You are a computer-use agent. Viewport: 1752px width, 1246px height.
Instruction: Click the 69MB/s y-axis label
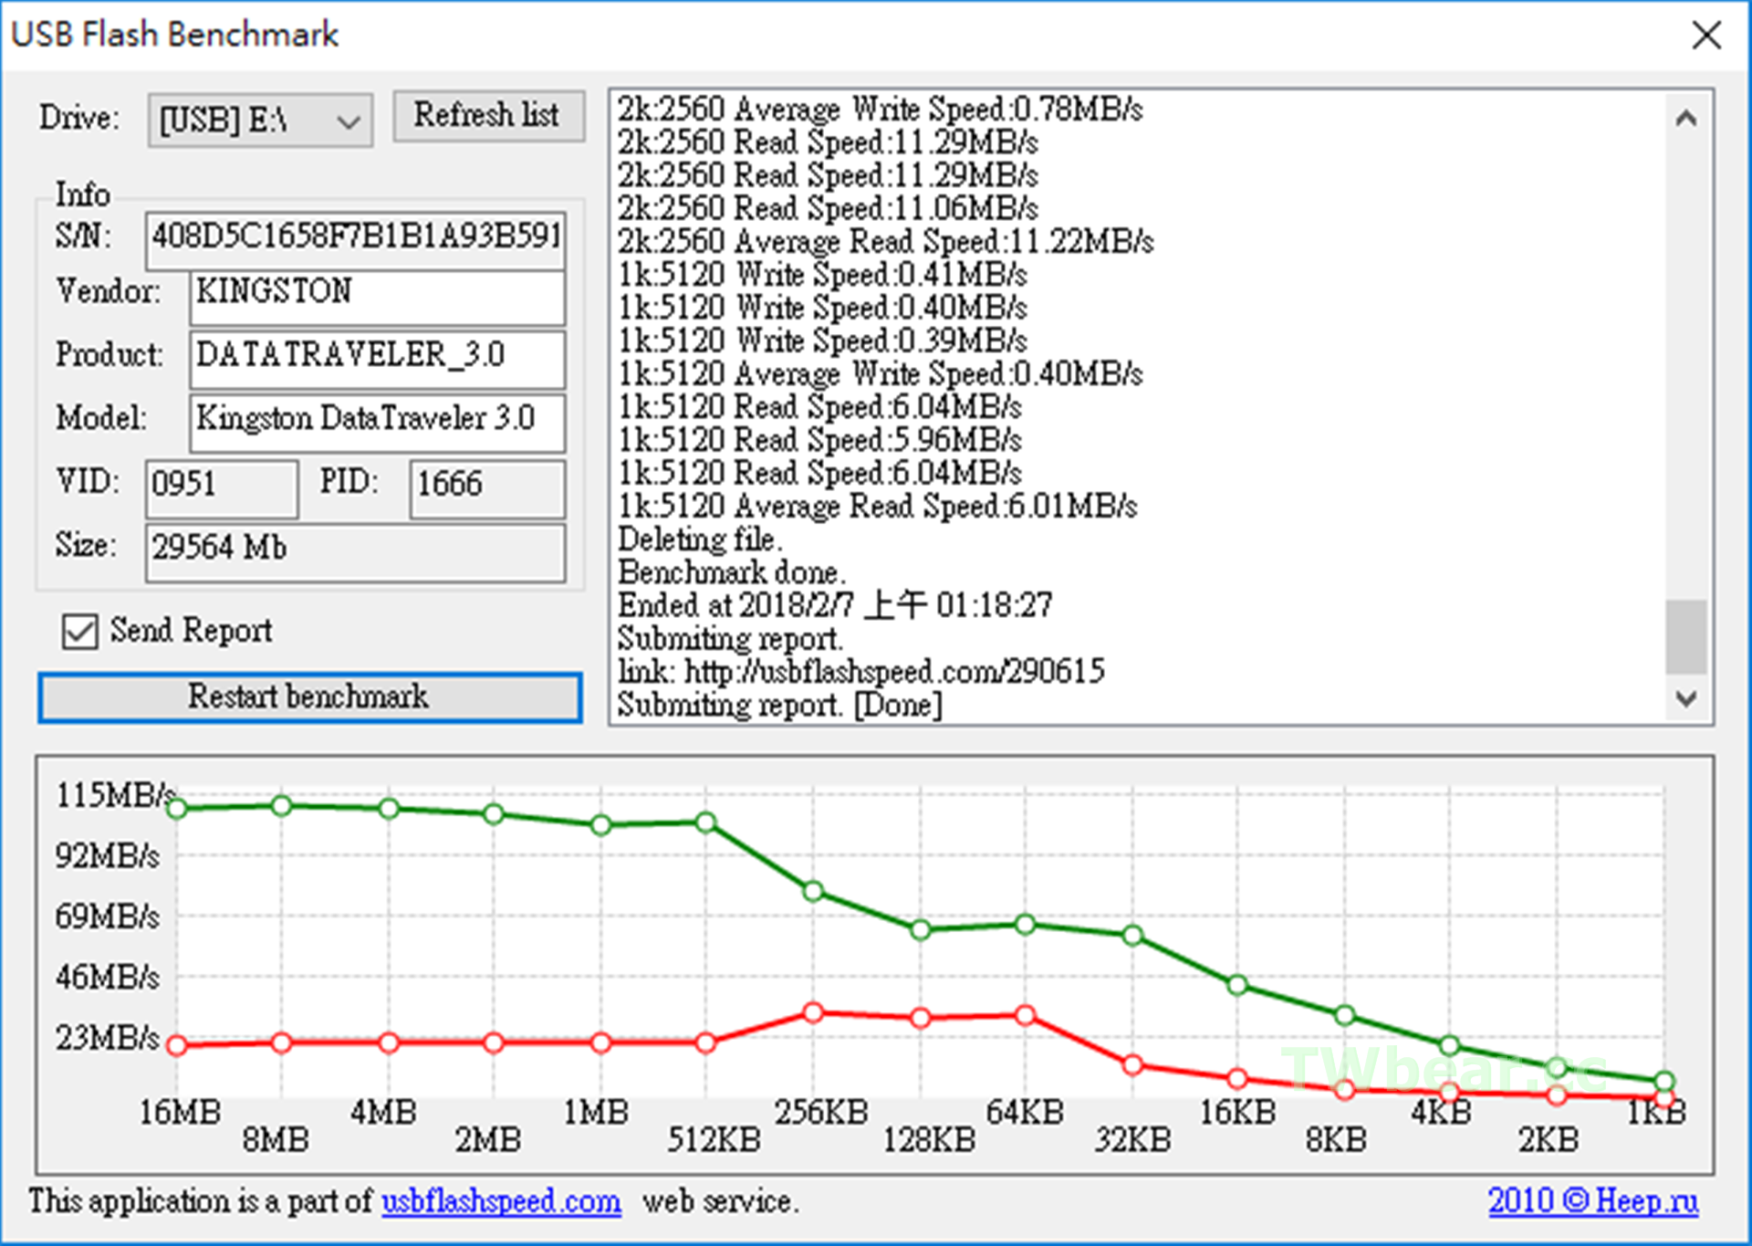pos(108,916)
